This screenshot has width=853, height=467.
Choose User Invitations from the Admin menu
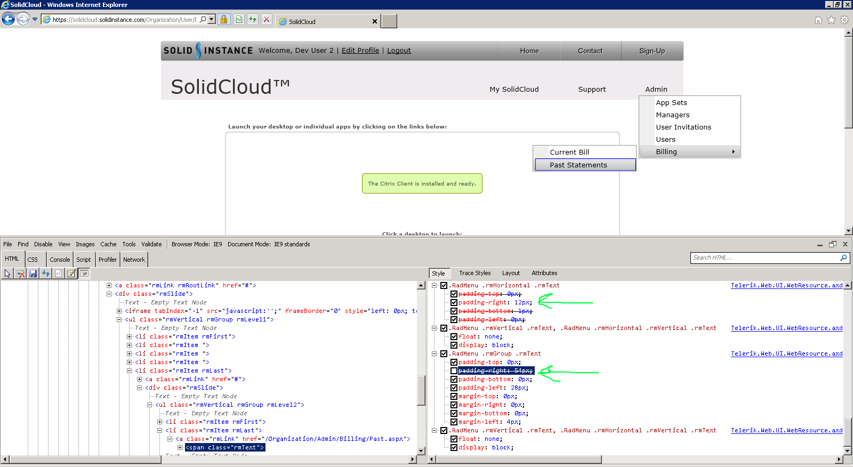pyautogui.click(x=683, y=127)
